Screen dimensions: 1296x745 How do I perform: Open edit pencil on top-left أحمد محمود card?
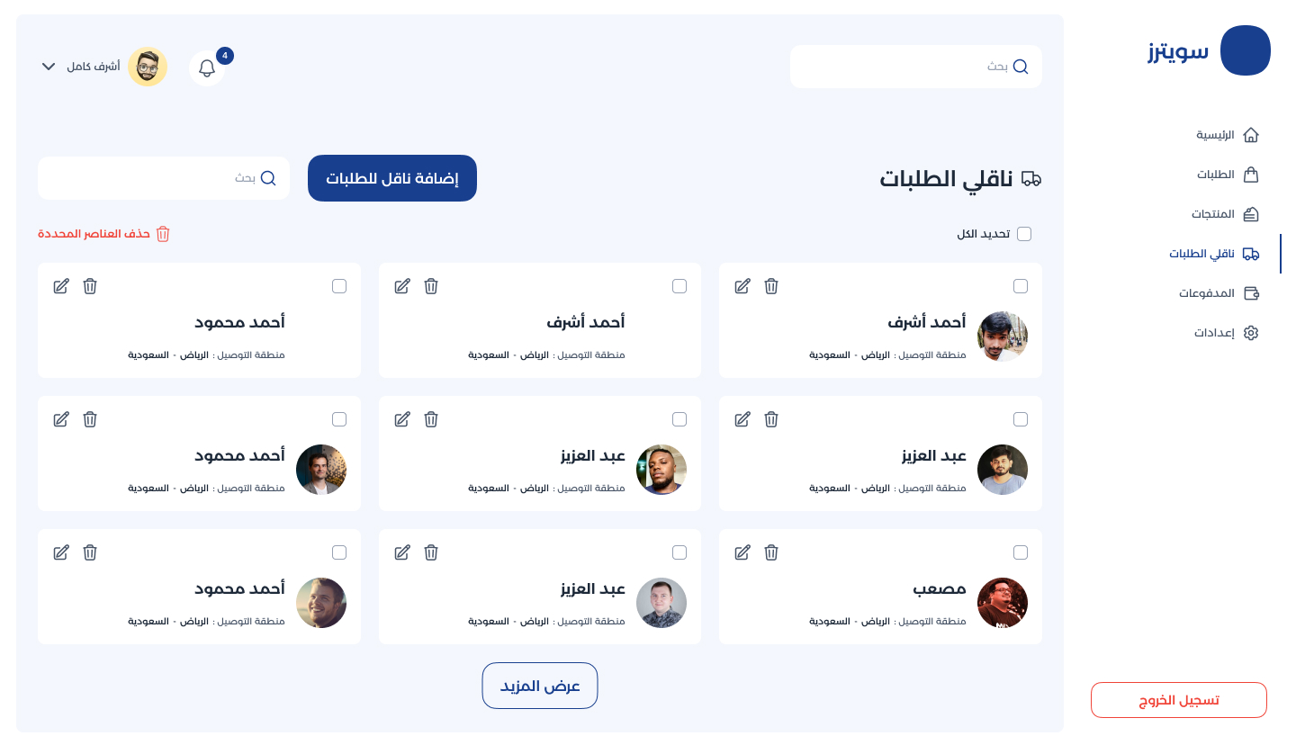point(61,286)
